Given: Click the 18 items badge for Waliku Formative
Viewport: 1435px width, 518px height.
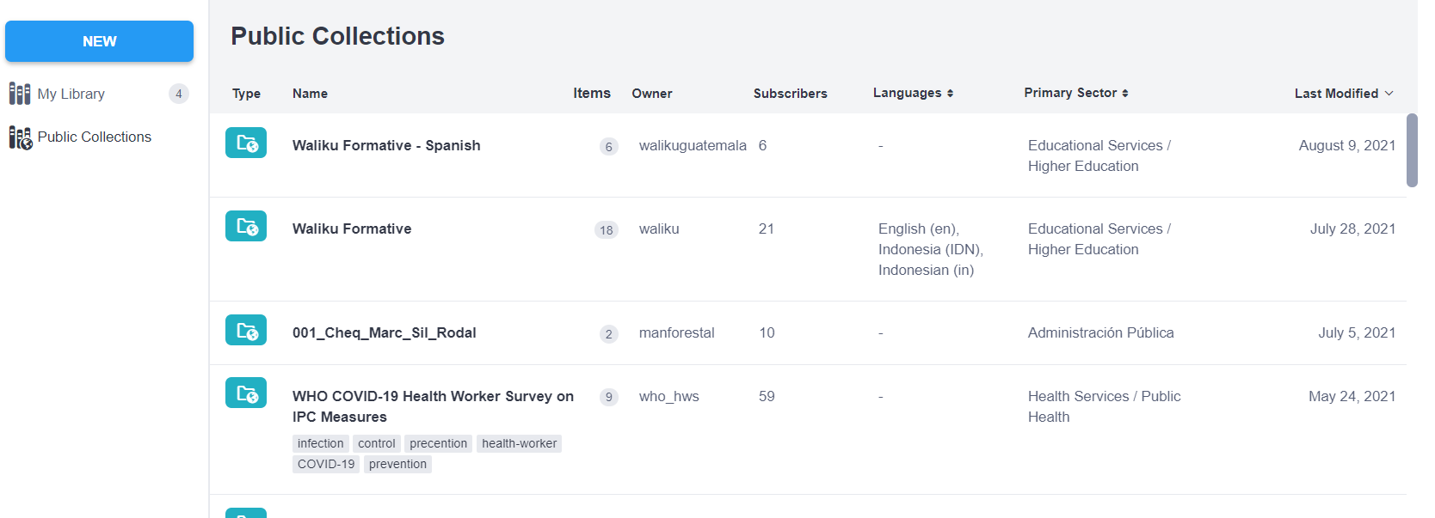Looking at the screenshot, I should pyautogui.click(x=607, y=229).
